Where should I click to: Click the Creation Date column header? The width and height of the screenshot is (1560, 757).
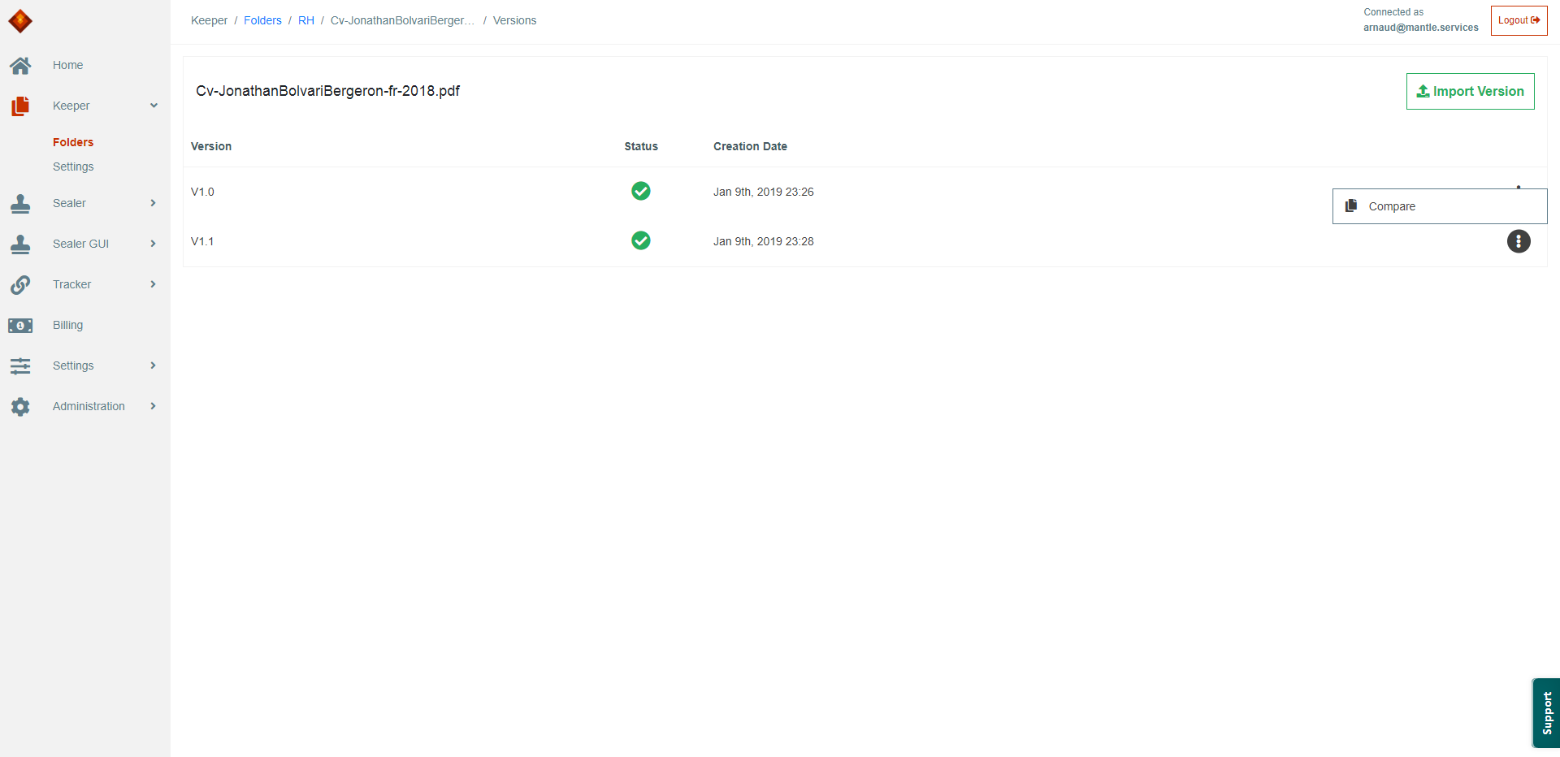750,146
